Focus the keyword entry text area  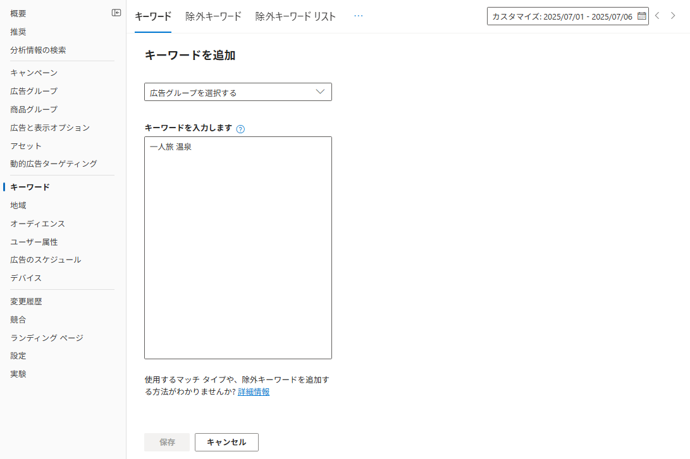pos(238,247)
